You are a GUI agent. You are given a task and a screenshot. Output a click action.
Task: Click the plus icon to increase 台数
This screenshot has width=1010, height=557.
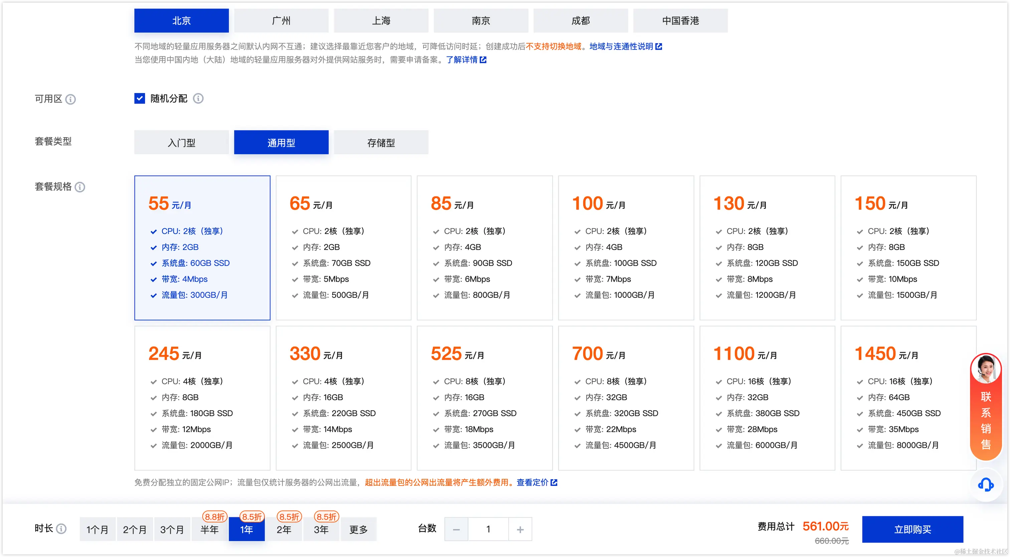[x=520, y=530]
